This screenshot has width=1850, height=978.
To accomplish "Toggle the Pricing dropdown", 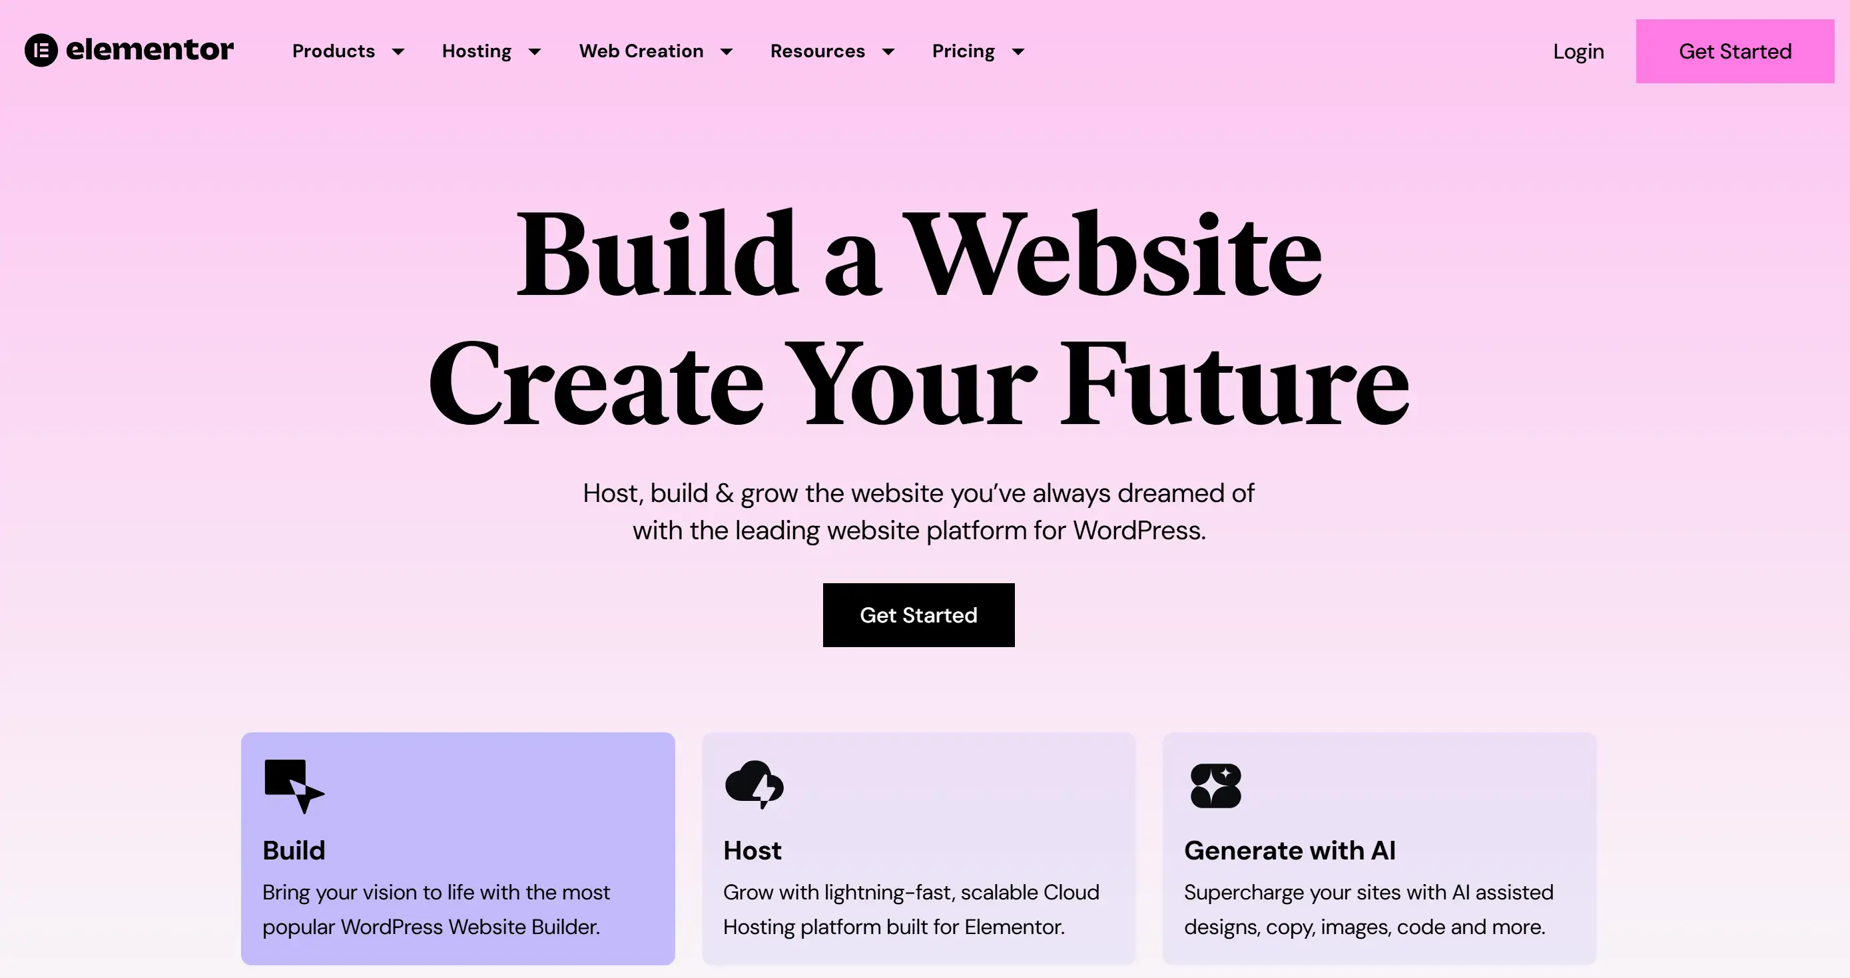I will (979, 51).
